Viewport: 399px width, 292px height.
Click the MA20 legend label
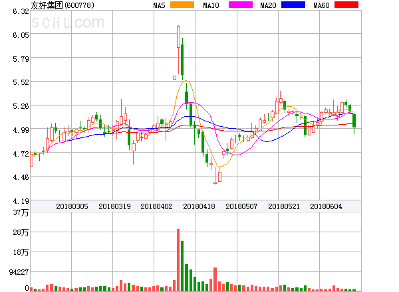pyautogui.click(x=268, y=5)
